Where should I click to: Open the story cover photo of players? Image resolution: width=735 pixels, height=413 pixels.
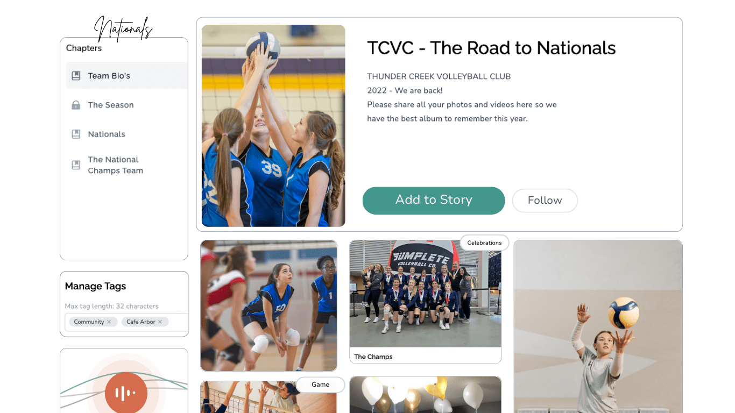click(273, 126)
